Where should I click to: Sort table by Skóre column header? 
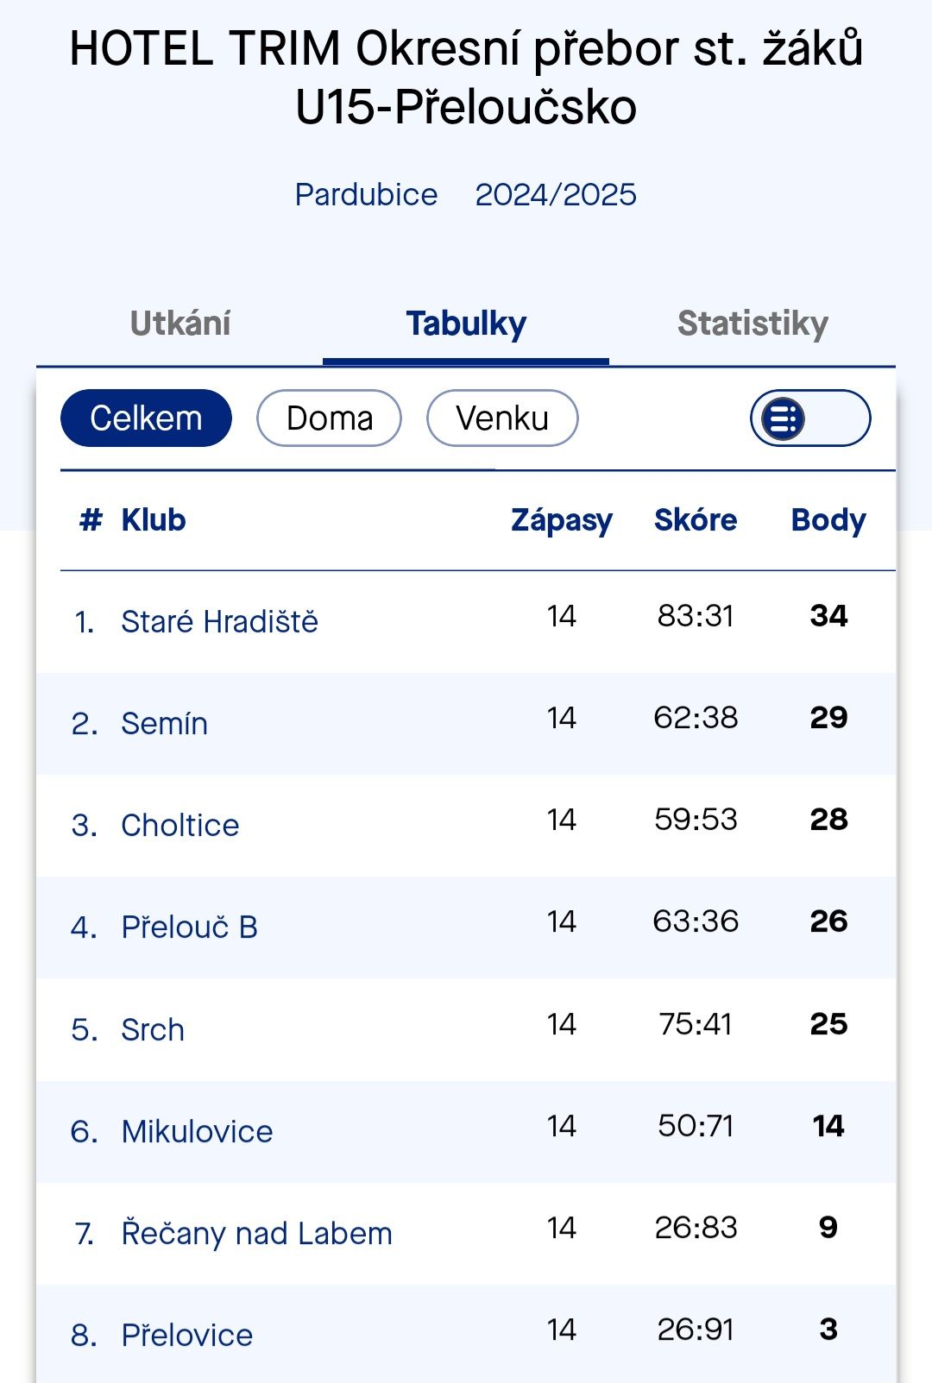[696, 520]
